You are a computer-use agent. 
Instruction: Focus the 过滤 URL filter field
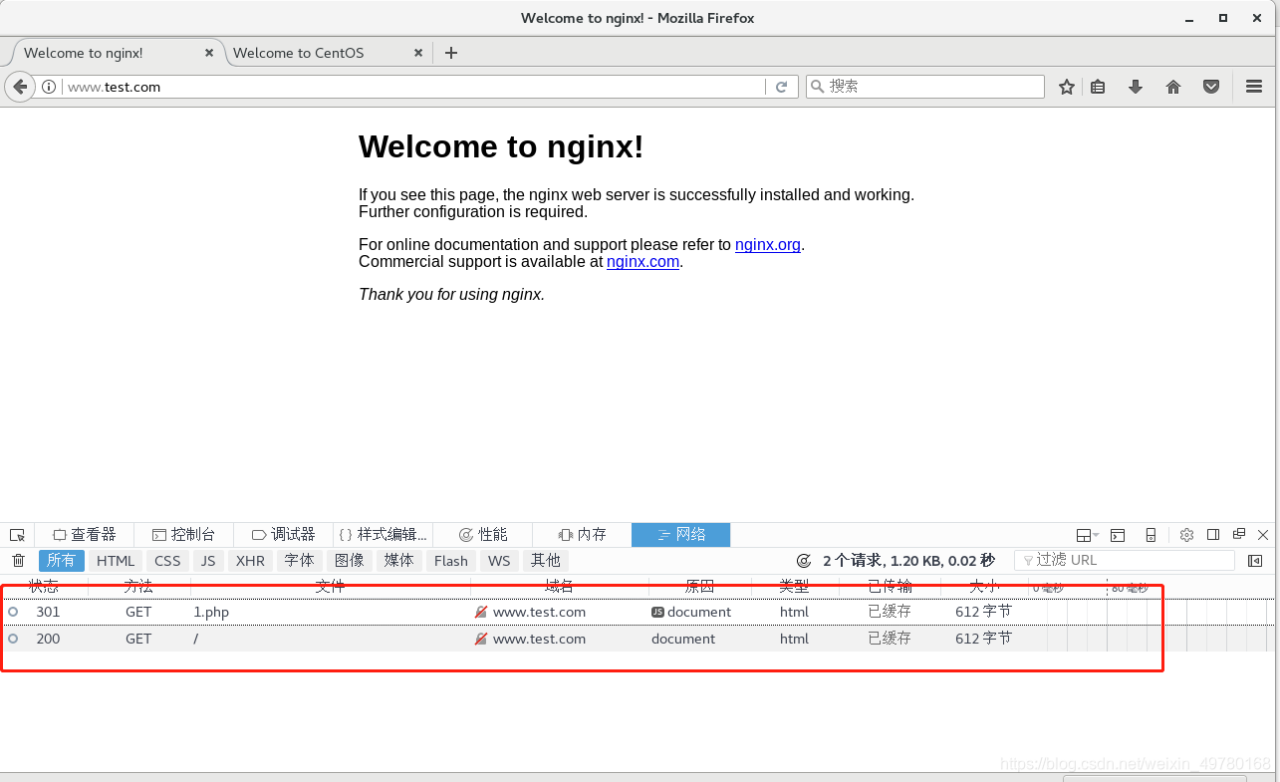click(1124, 561)
